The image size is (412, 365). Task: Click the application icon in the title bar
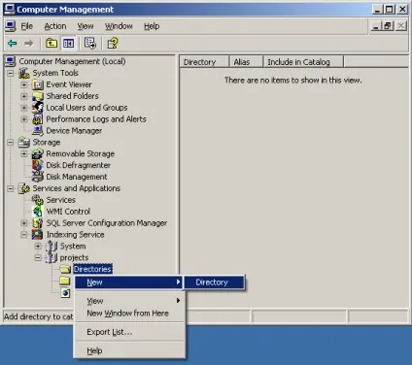tap(10, 9)
